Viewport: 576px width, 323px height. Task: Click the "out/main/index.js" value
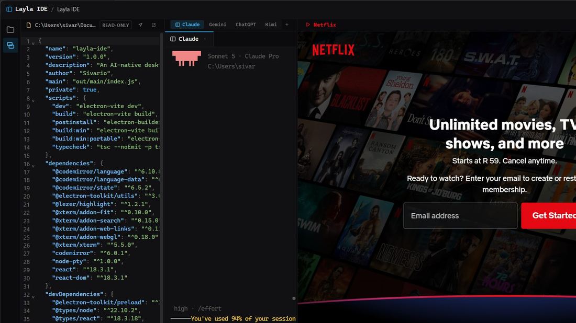(105, 82)
